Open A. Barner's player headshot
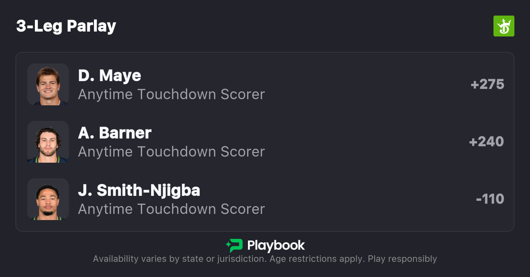 tap(48, 142)
